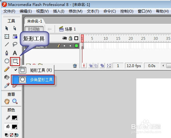
Task: Select the Lasso tool
Action: (x=15, y=44)
